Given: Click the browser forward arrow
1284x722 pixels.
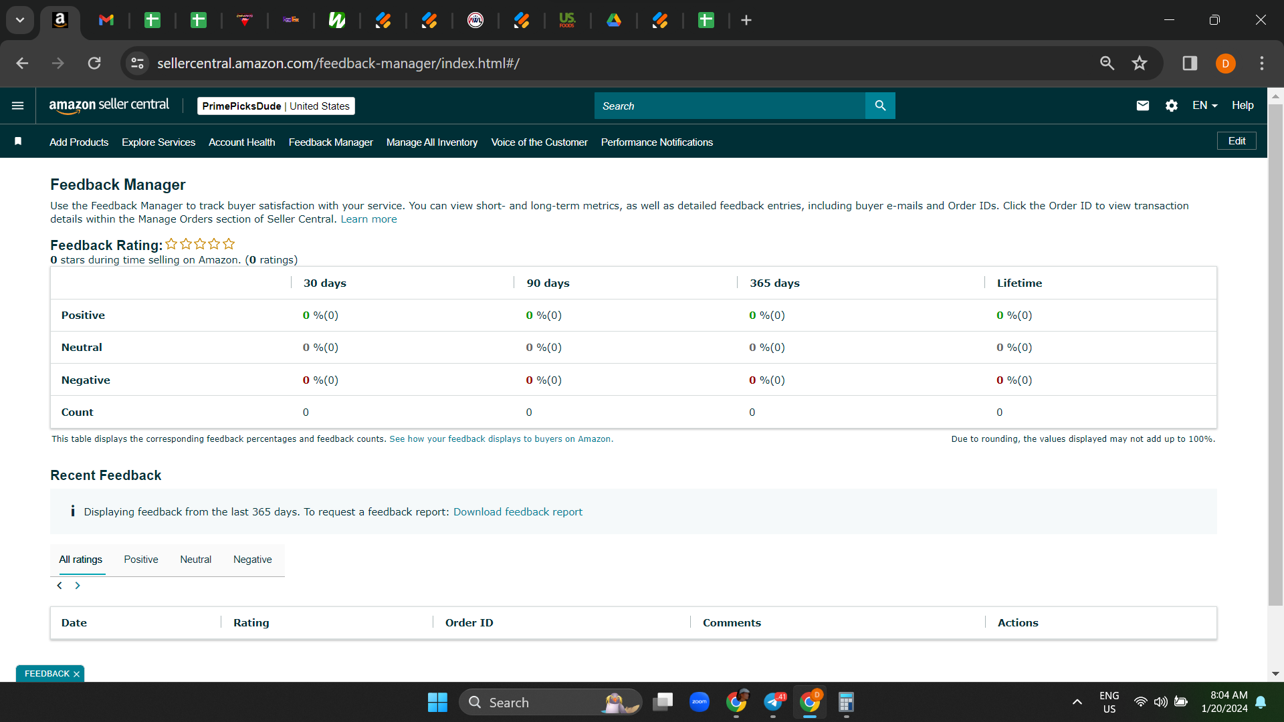Looking at the screenshot, I should 58,63.
